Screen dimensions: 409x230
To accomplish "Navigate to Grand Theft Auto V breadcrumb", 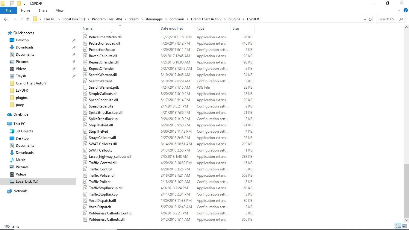I will 206,19.
